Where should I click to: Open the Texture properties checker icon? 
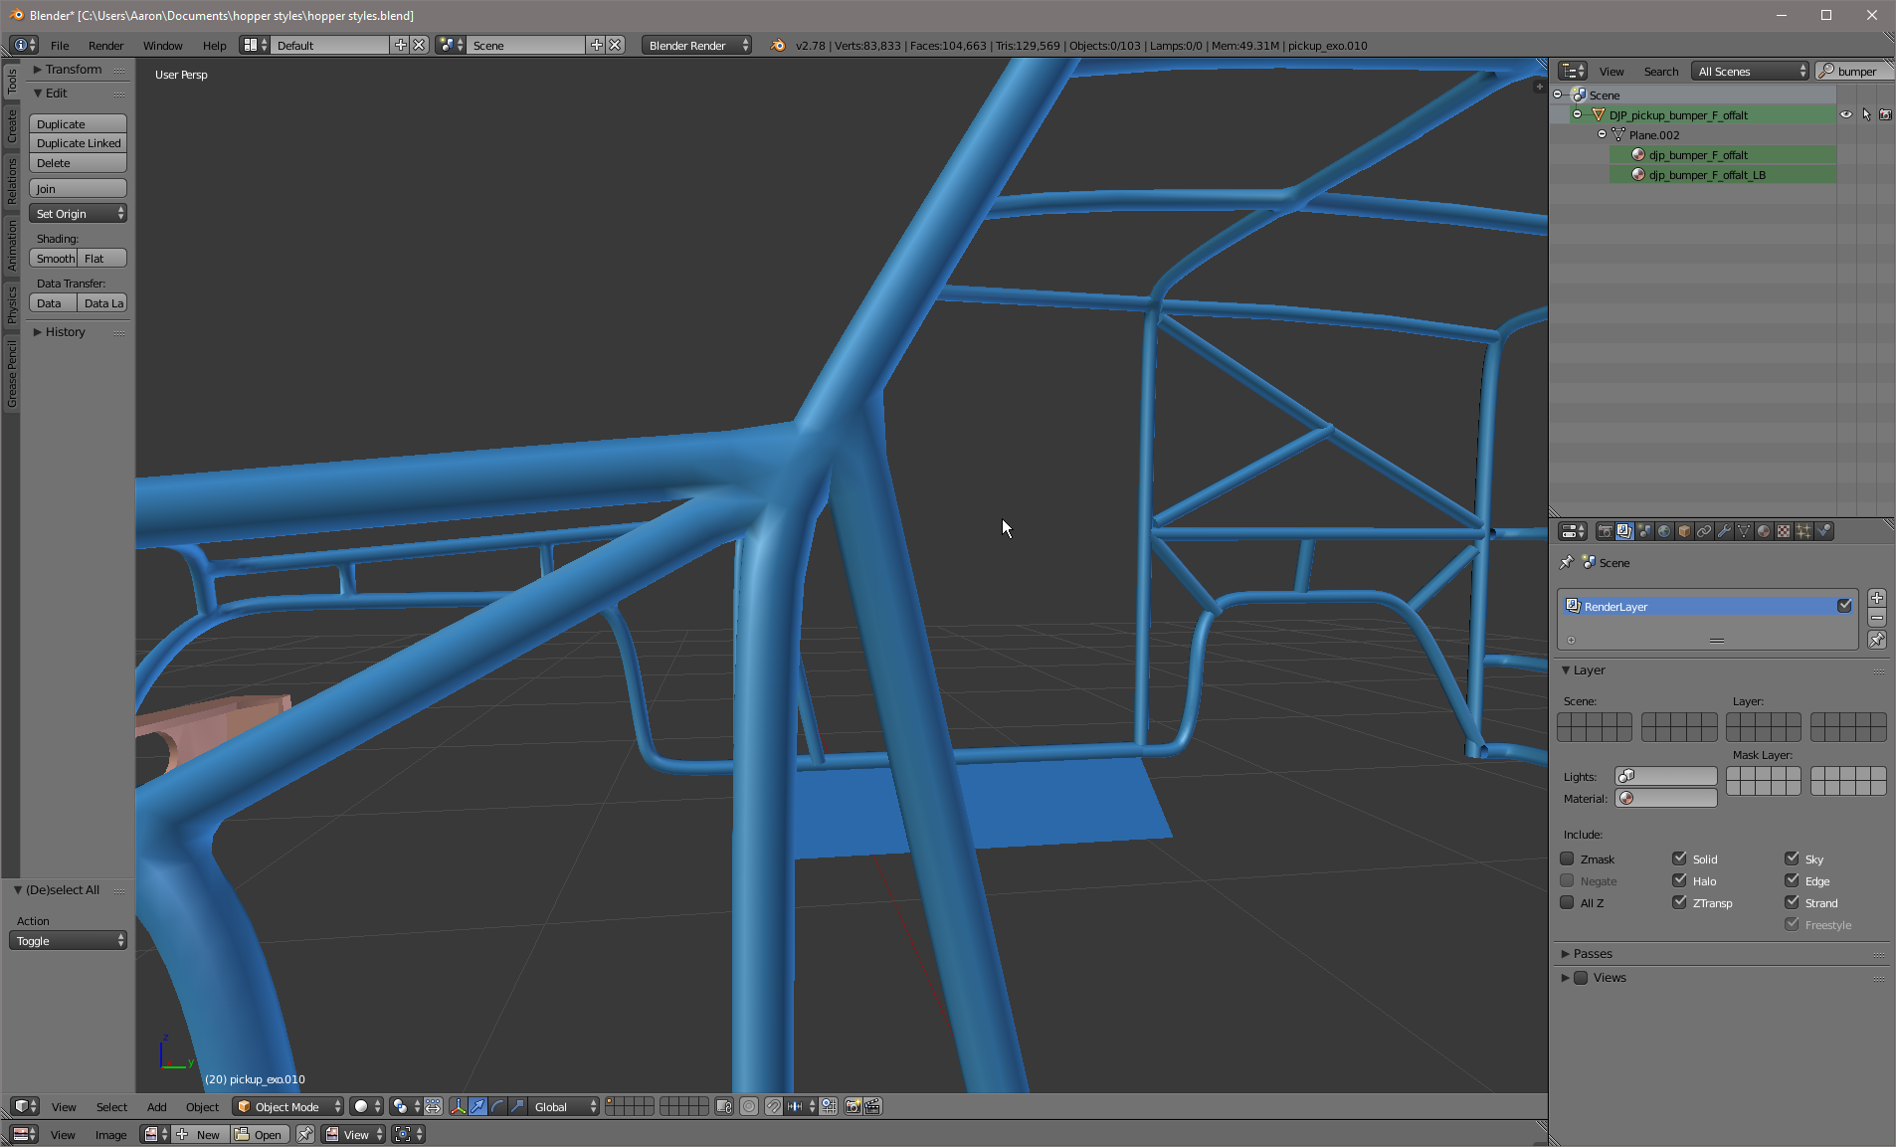coord(1784,531)
